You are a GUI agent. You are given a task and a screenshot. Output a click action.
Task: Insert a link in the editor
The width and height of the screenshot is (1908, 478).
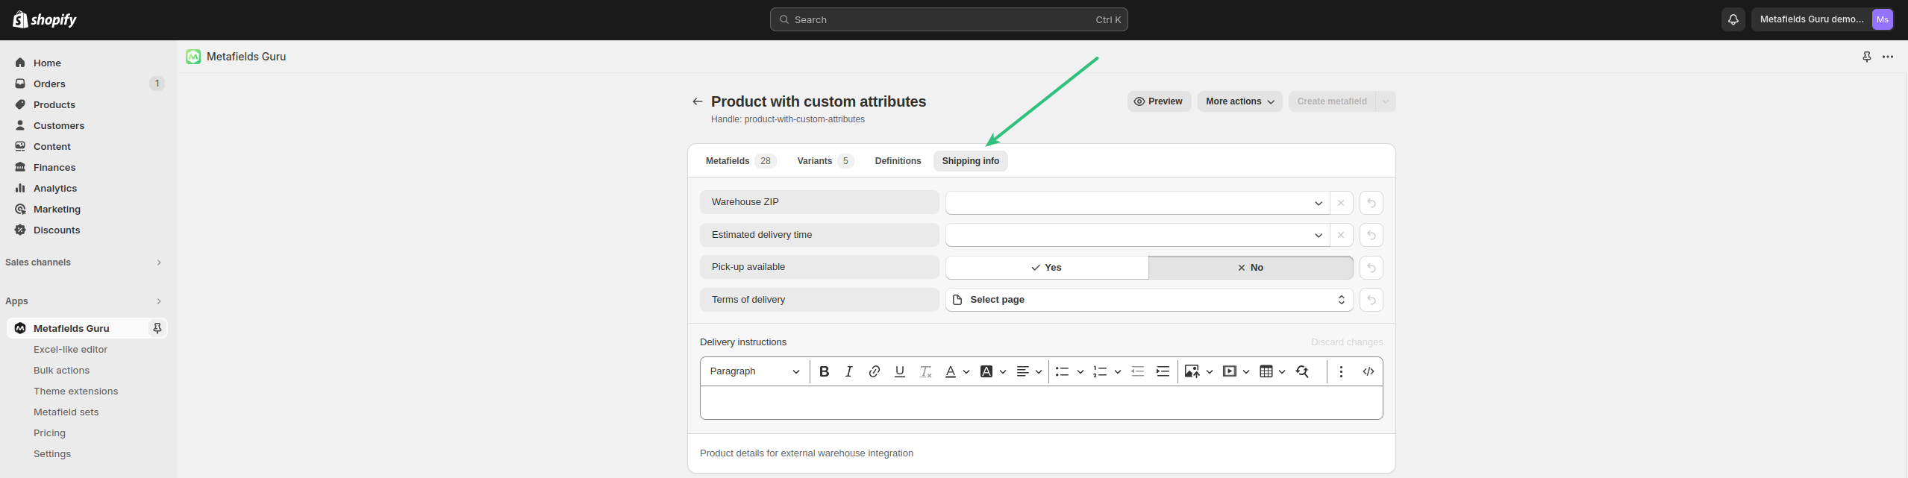point(874,371)
